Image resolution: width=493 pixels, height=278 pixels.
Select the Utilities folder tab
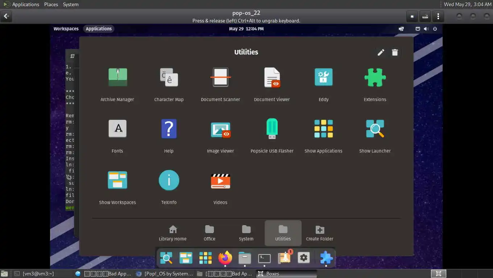pyautogui.click(x=283, y=233)
